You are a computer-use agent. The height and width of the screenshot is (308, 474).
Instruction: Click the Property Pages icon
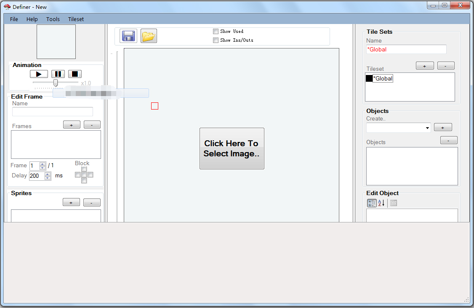coord(393,203)
